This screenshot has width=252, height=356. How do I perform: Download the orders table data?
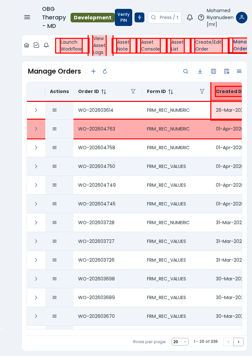point(200,71)
